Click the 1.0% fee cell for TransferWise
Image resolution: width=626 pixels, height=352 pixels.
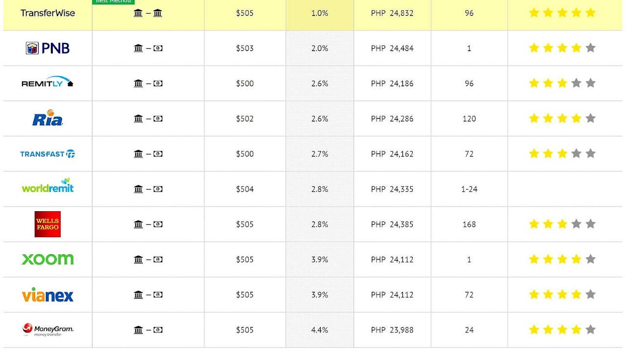point(320,13)
